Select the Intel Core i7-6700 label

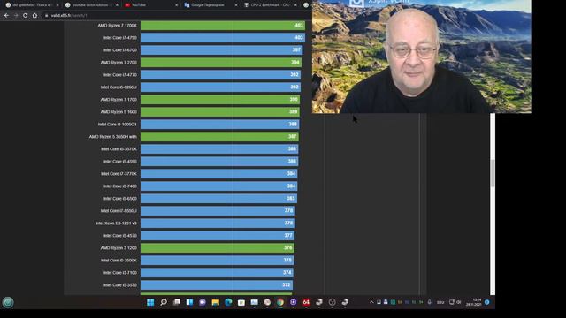pyautogui.click(x=120, y=50)
